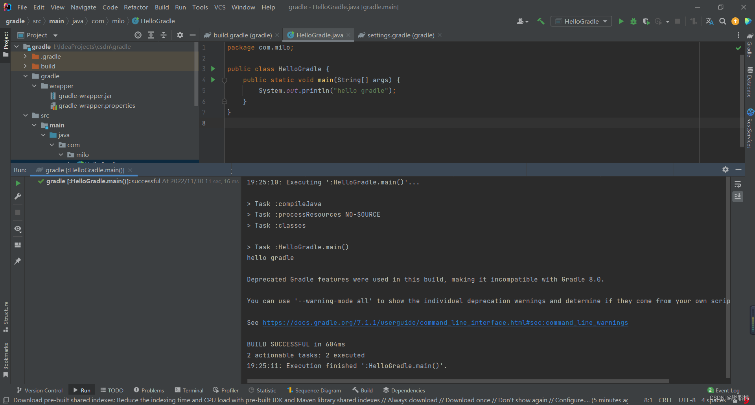The width and height of the screenshot is (755, 405).
Task: Expand the src folder in Project tree
Action: click(x=26, y=115)
